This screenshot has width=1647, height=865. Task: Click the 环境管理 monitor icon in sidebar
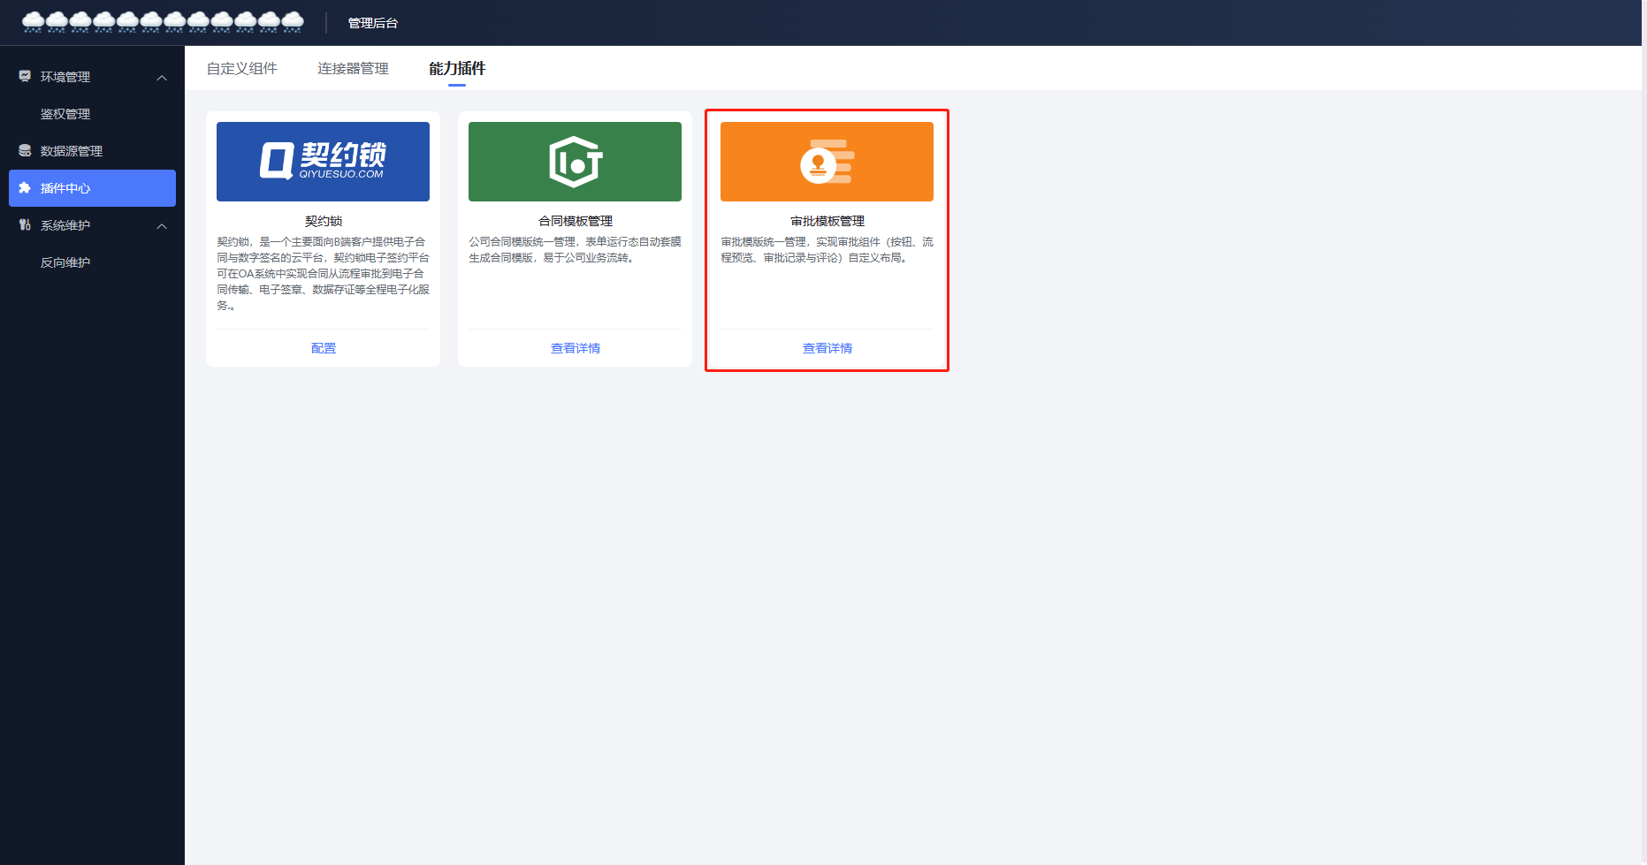pos(25,77)
